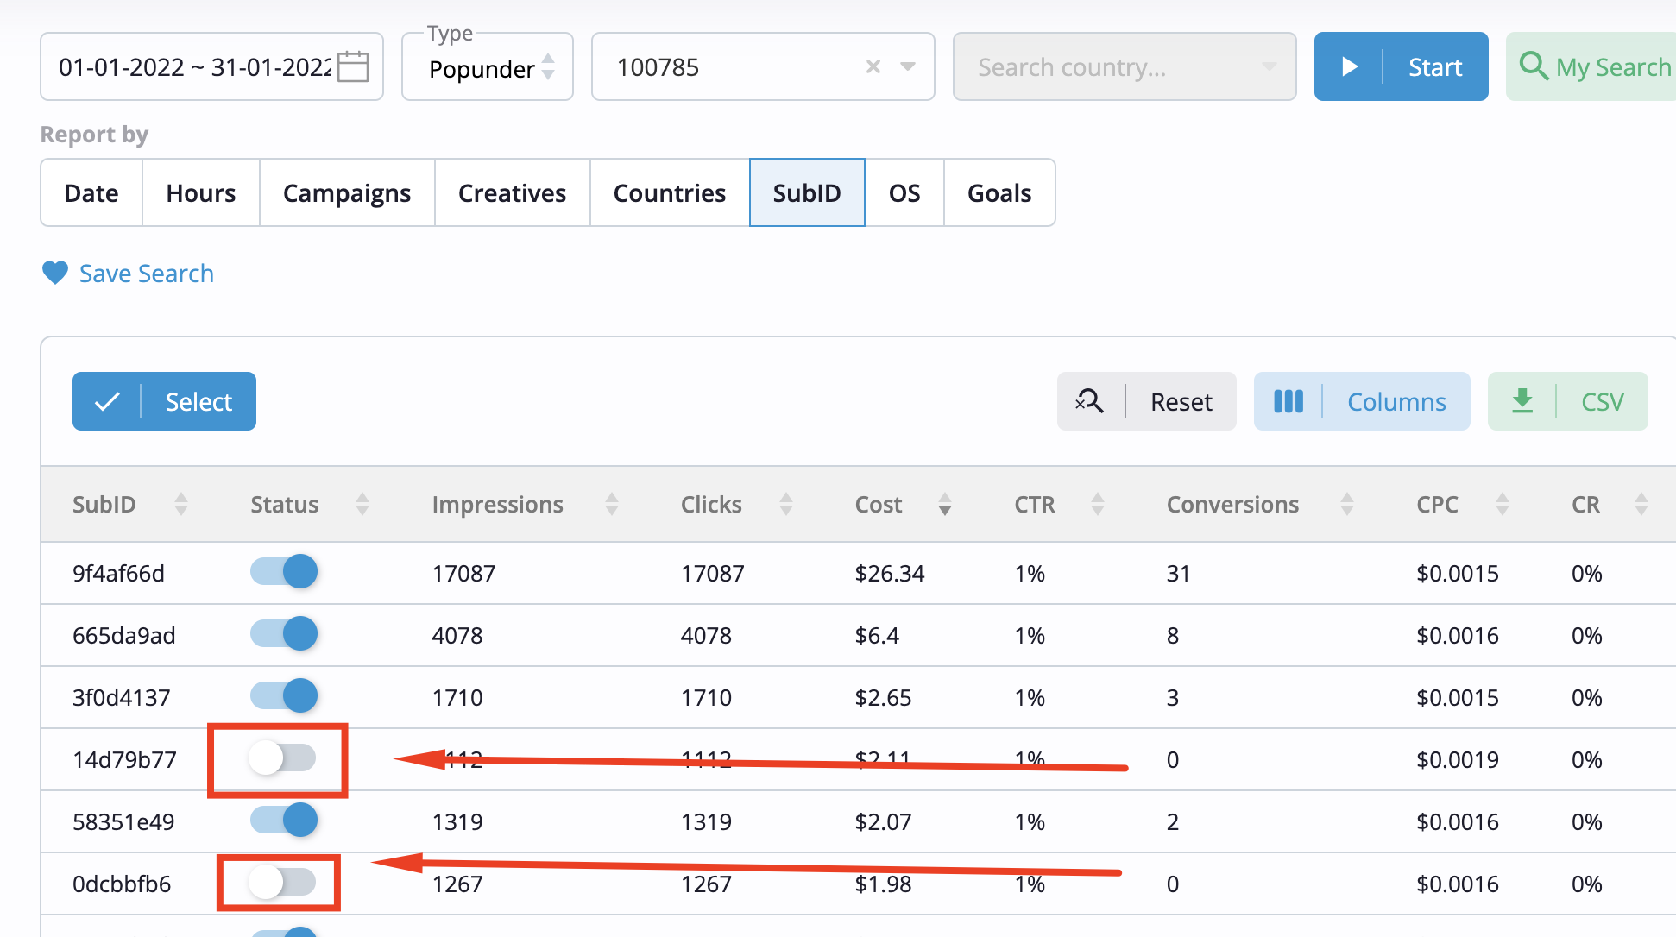Switch report to Goals tab
The height and width of the screenshot is (937, 1676).
[999, 192]
